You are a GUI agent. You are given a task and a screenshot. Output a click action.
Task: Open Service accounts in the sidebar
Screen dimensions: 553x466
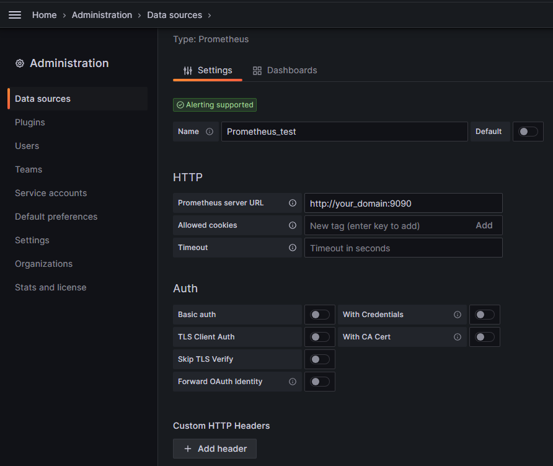click(51, 193)
